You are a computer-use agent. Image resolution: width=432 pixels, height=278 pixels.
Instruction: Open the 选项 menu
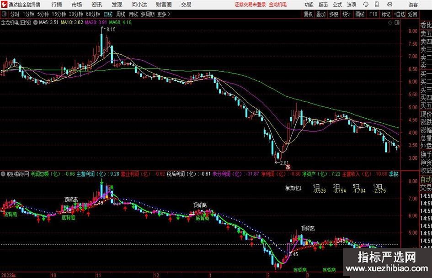(351, 5)
